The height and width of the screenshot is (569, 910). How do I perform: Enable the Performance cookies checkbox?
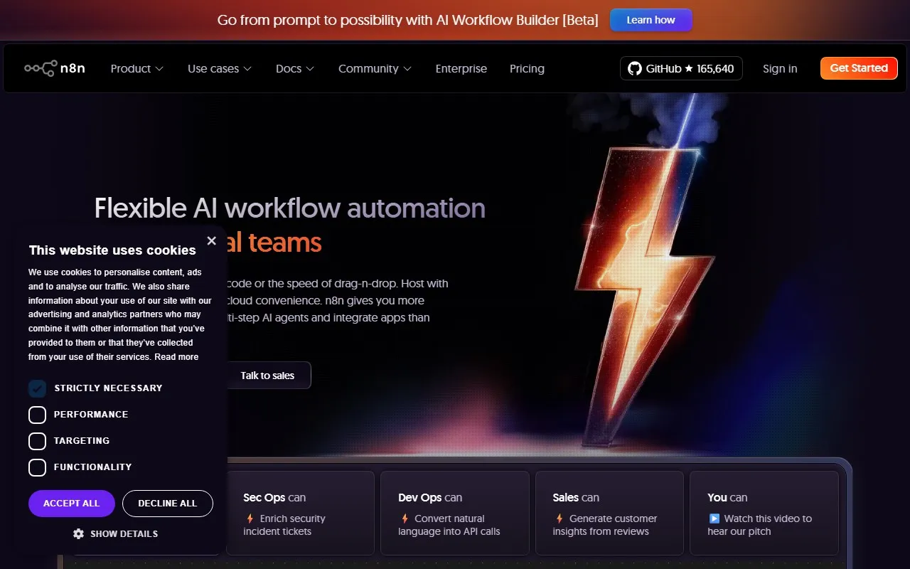coord(37,415)
